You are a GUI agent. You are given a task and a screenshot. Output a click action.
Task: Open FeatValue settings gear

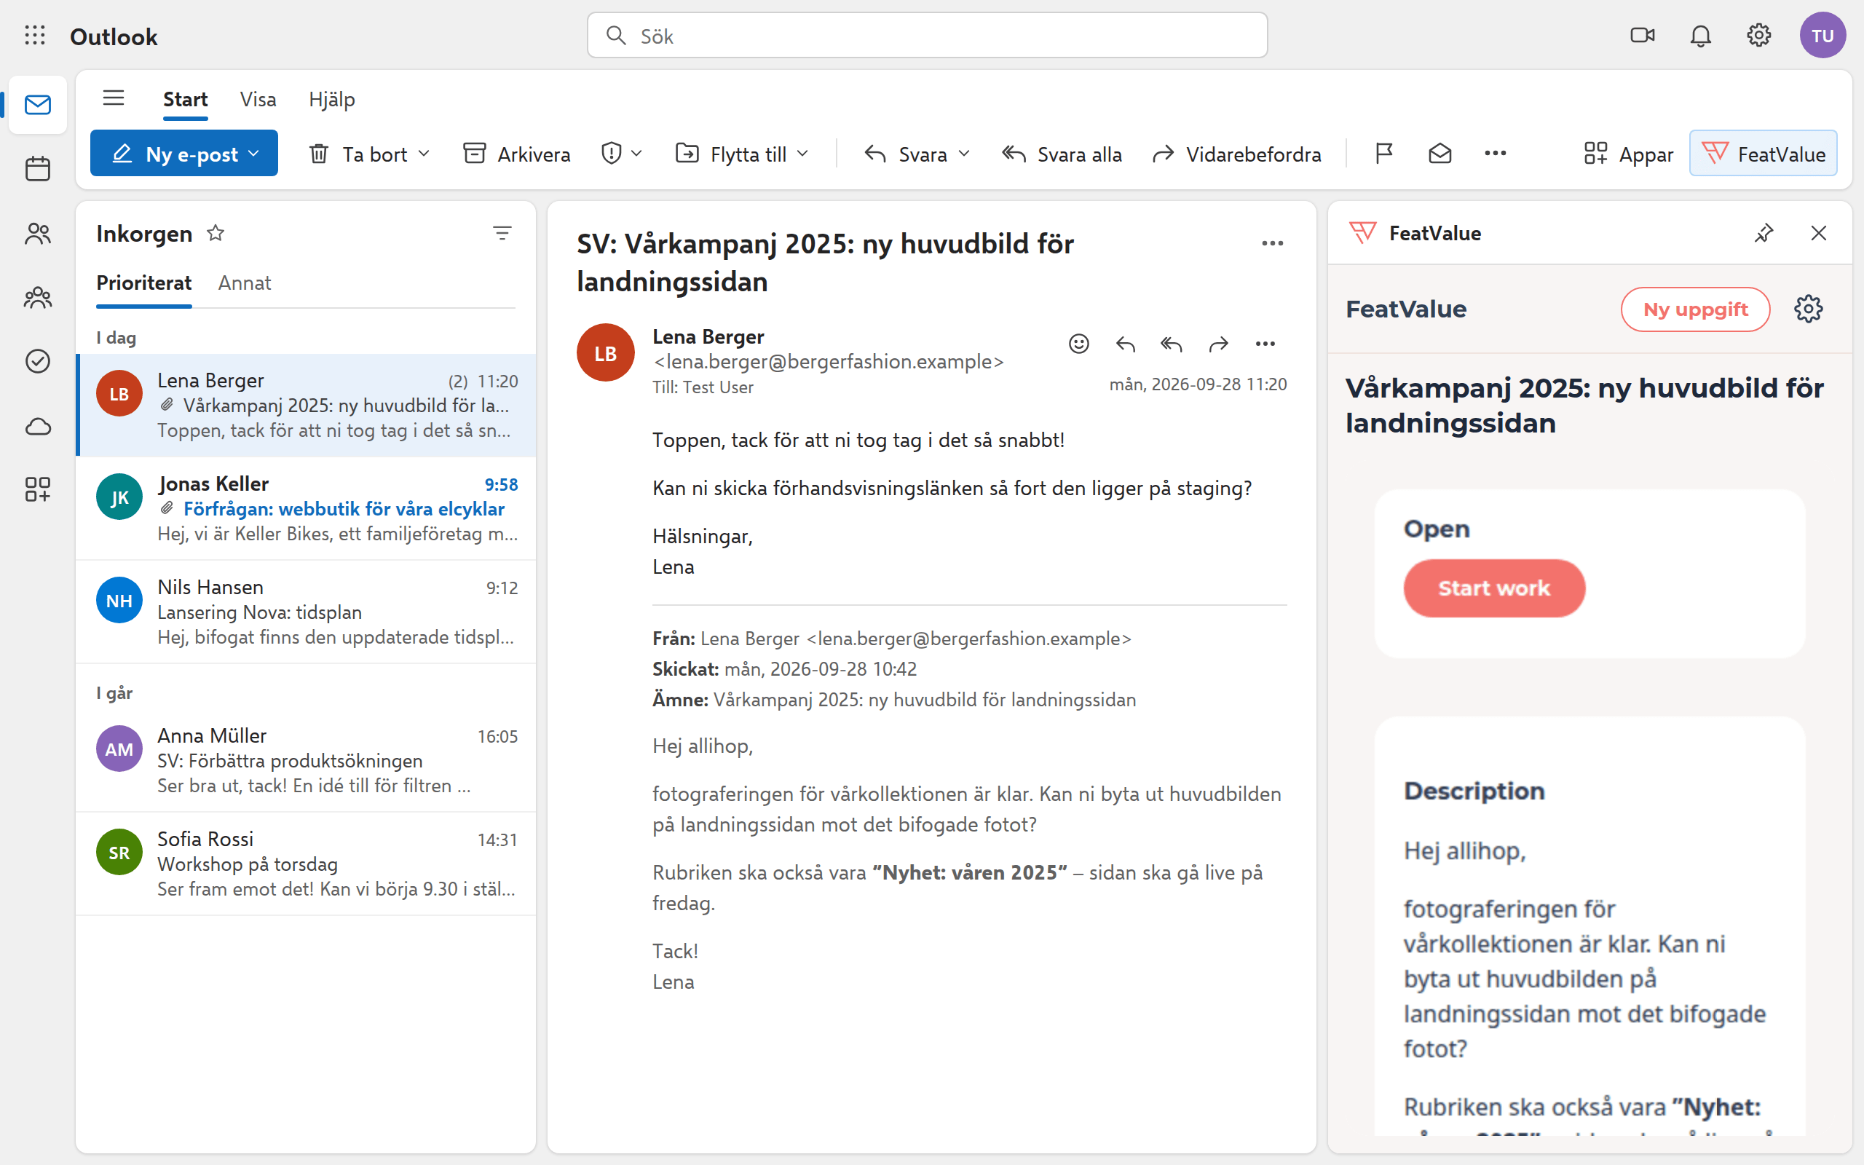1809,309
